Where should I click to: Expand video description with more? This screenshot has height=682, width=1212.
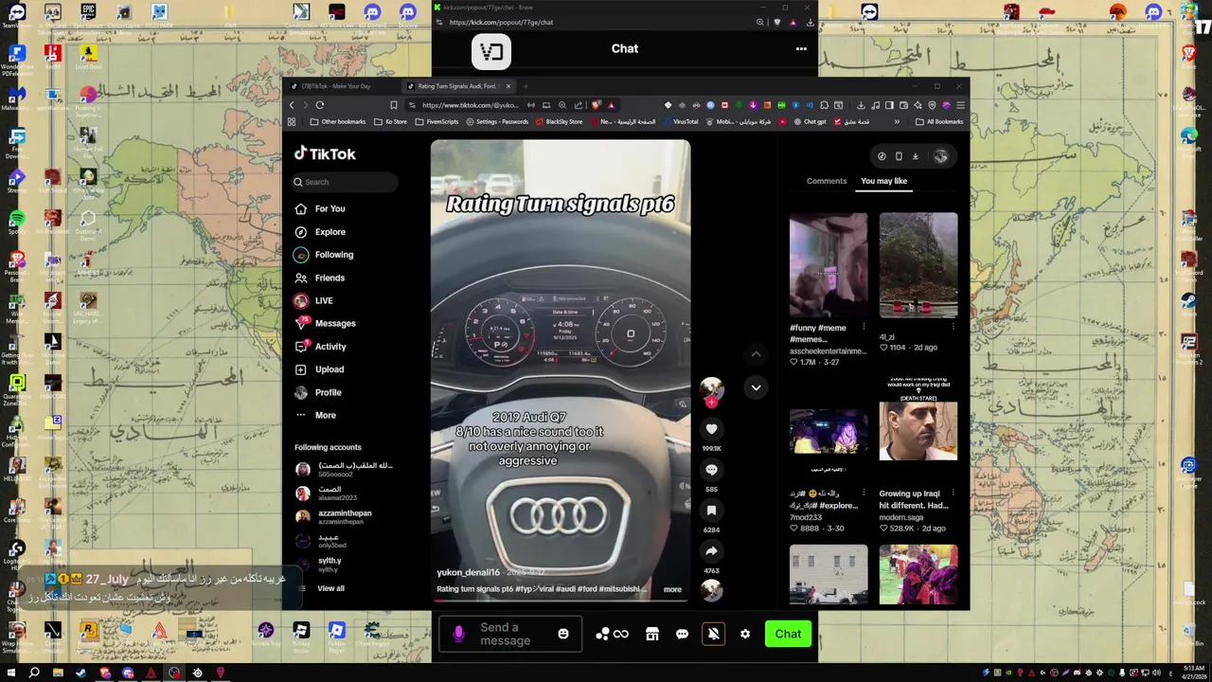[x=672, y=589]
